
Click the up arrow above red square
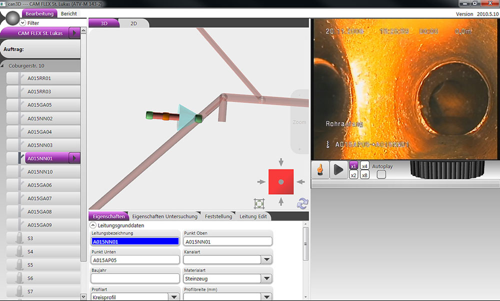click(281, 162)
